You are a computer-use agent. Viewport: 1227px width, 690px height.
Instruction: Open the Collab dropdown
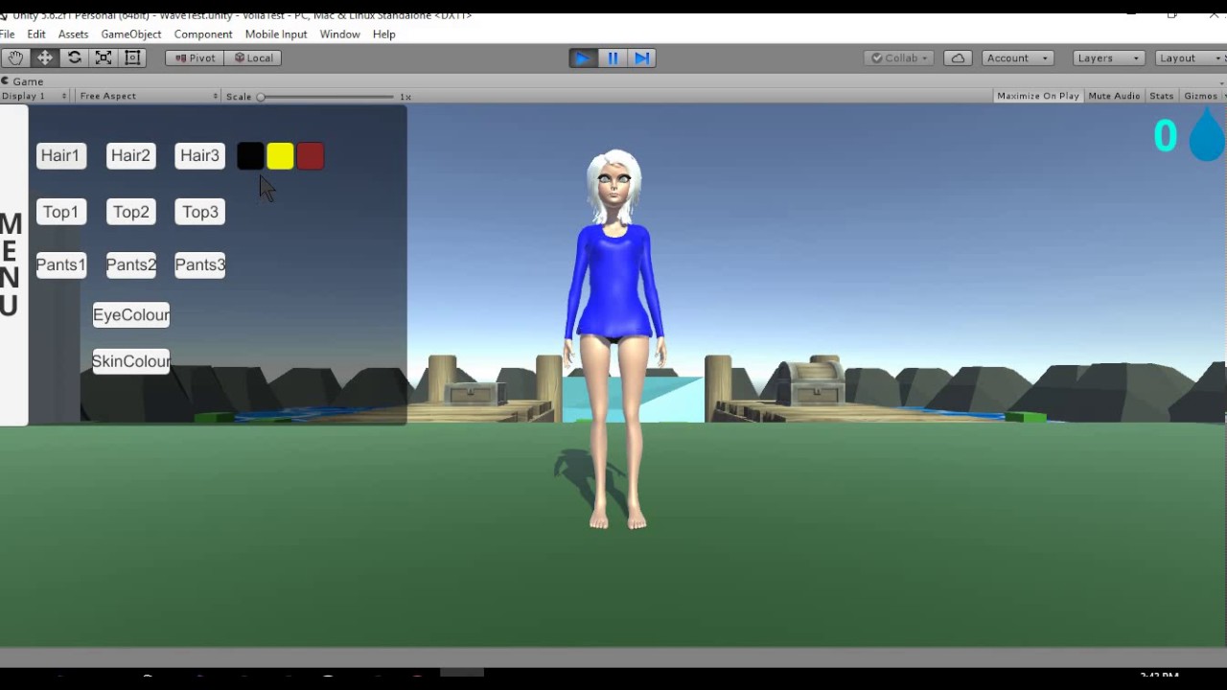900,57
